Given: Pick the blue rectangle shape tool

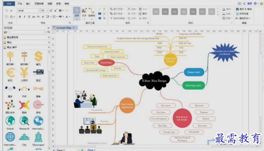Looking at the screenshot, I should pyautogui.click(x=100, y=14).
